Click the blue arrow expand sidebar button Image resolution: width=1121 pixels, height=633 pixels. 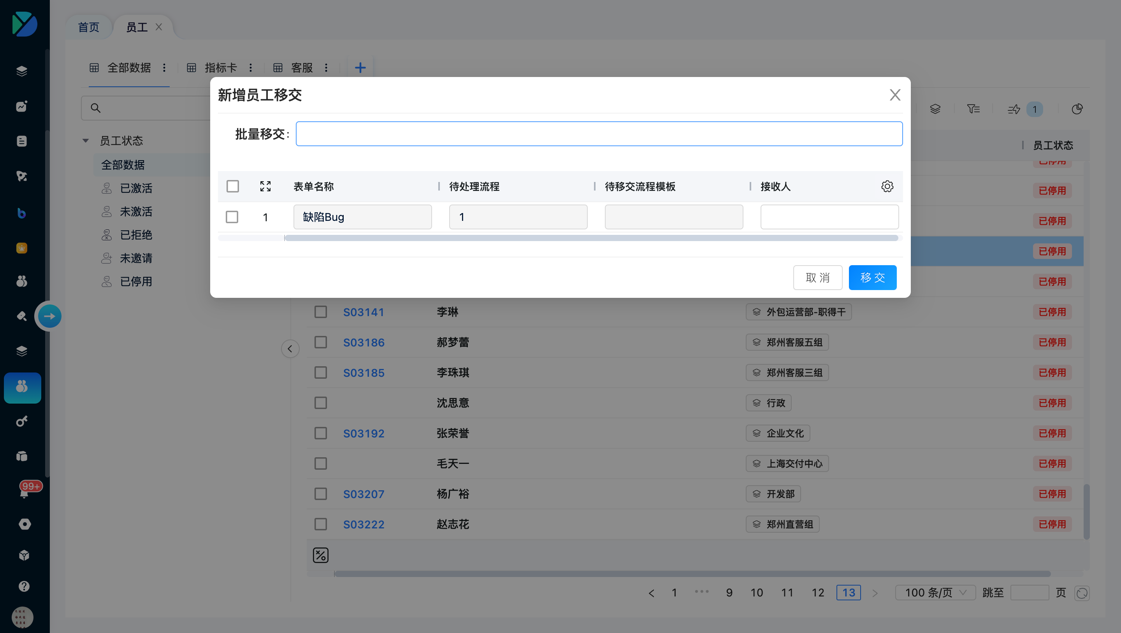pos(49,316)
